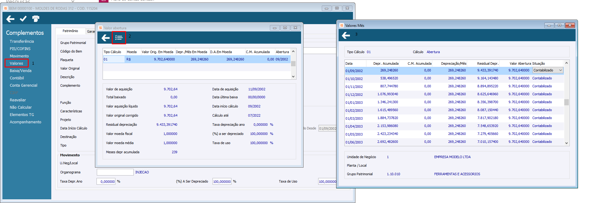607x203 pixels.
Task: Open PIS/COFINS in Complementos sidebar
Action: [20, 49]
